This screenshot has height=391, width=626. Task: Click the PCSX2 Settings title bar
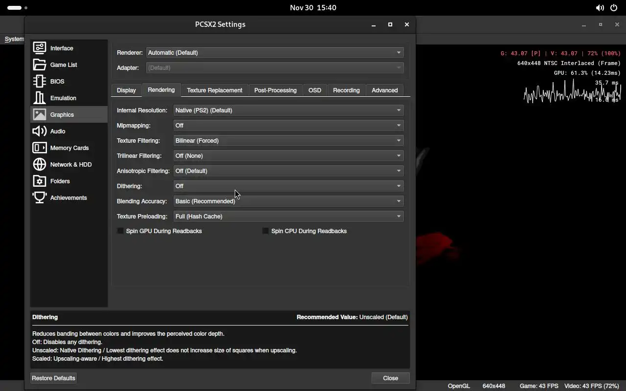pos(220,24)
